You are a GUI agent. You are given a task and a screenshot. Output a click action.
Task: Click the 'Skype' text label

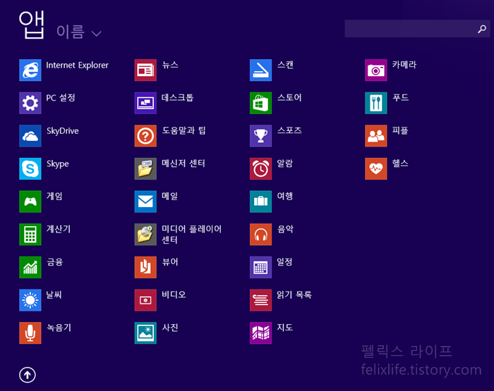57,164
